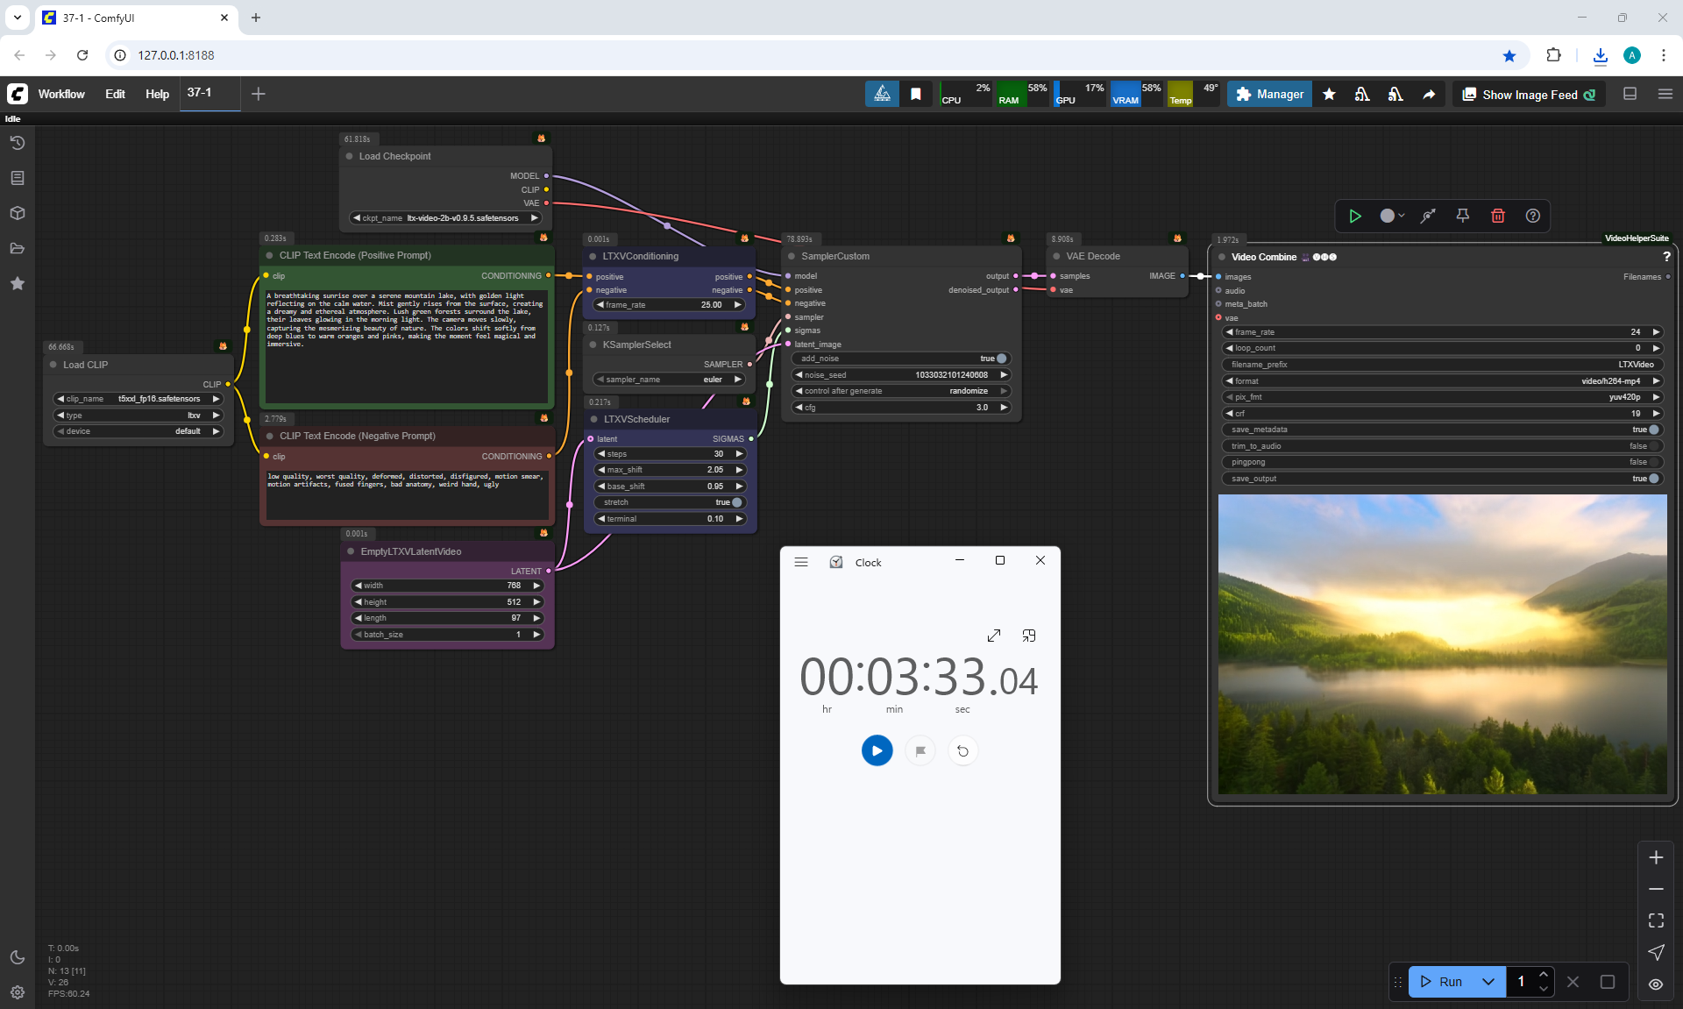Toggle add_noise in SamplerCustom node
Image resolution: width=1683 pixels, height=1009 pixels.
pos(1001,359)
